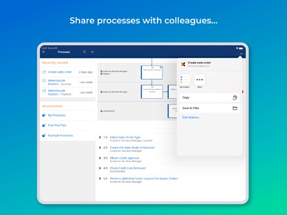This screenshot has width=287, height=215.
Task: Click process icon beside Create sales order
Action: tap(44, 72)
